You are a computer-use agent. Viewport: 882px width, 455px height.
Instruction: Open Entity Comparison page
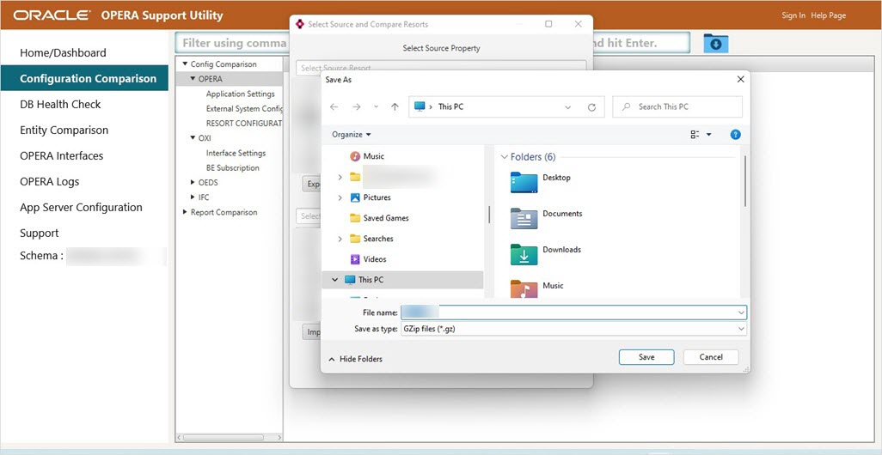coord(64,130)
